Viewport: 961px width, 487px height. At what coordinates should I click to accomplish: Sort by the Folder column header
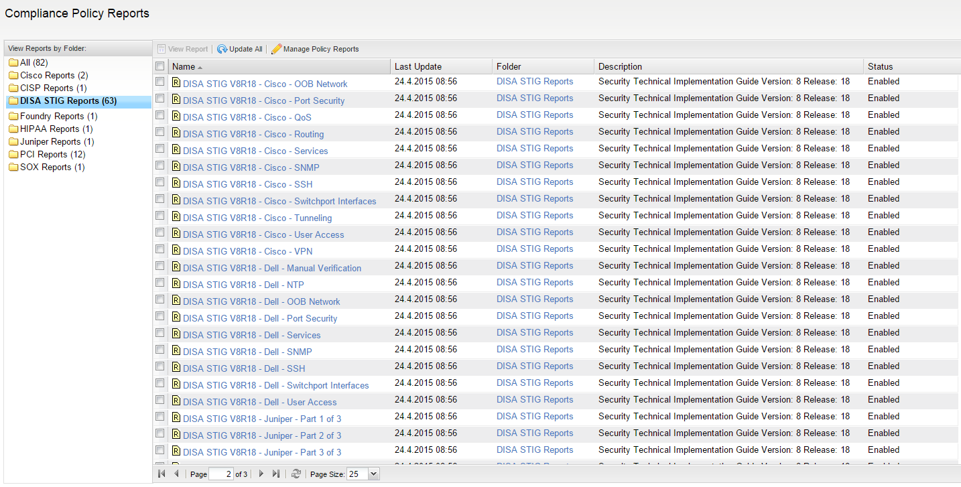543,66
